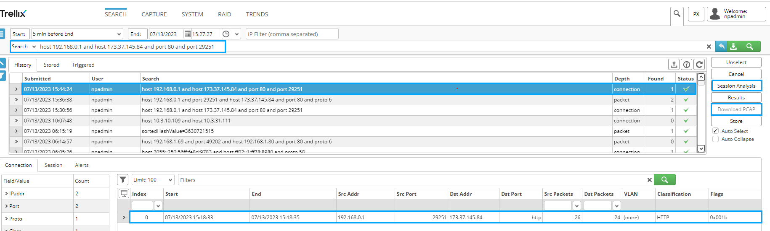Switch to the SEARCH top menu

tap(116, 14)
